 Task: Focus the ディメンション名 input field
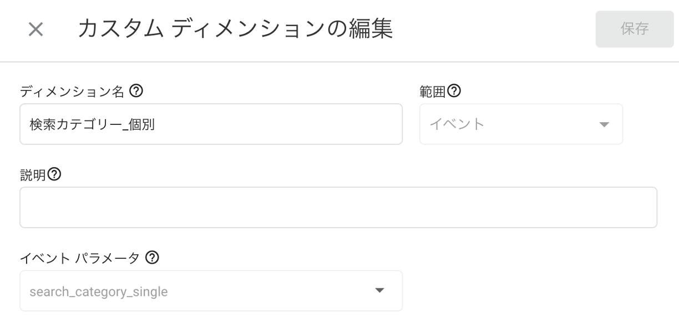point(211,124)
